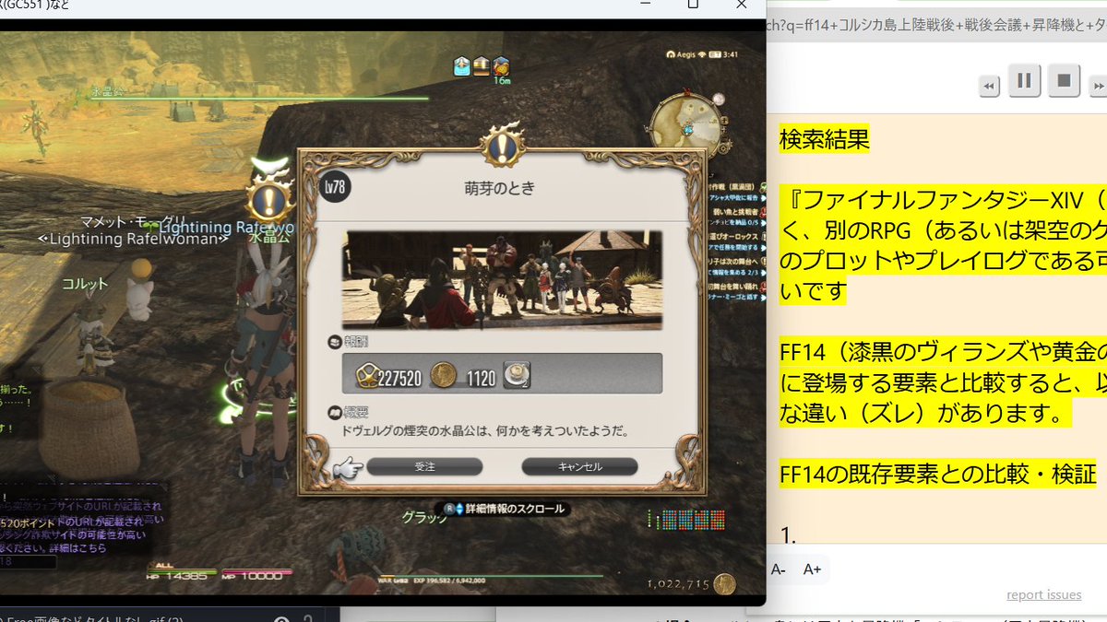Image resolution: width=1107 pixels, height=622 pixels.
Task: Click the 弱い魚と挑戦者 quest list entry
Action: 737,210
